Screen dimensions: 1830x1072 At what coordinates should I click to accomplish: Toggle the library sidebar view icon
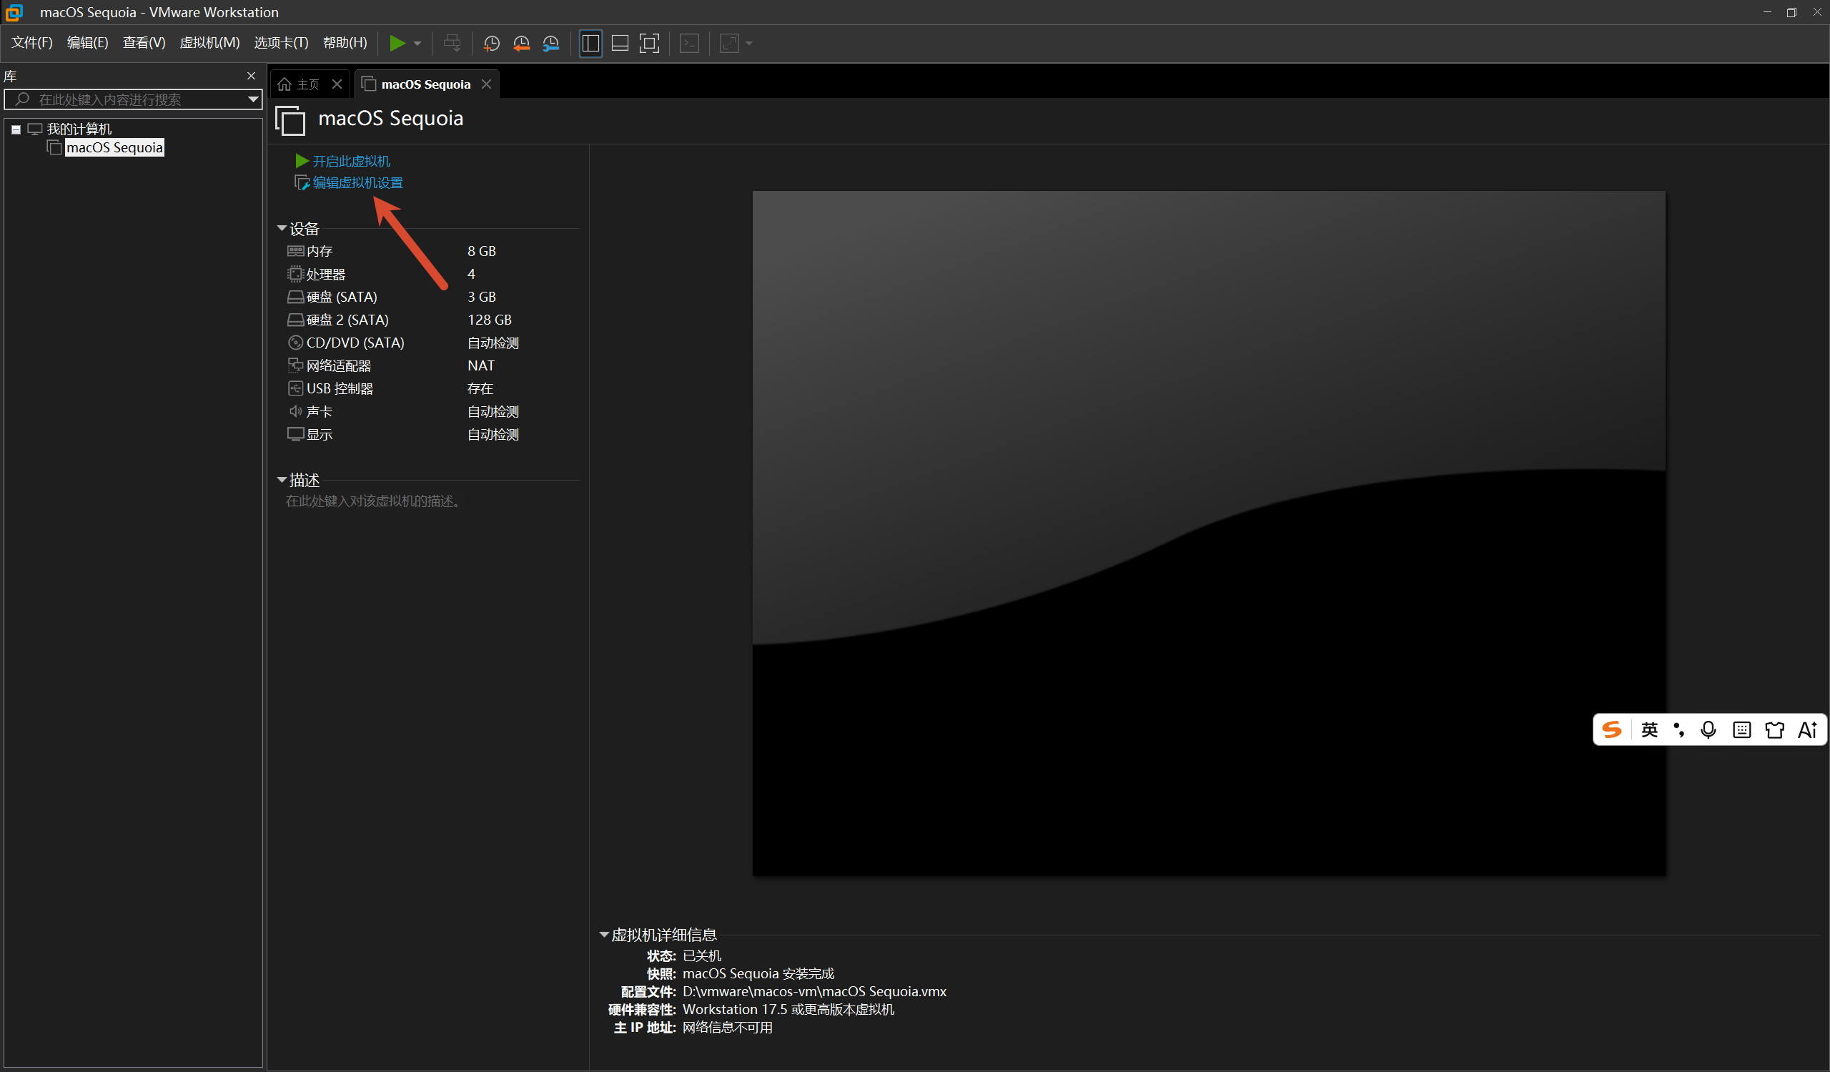coord(590,44)
